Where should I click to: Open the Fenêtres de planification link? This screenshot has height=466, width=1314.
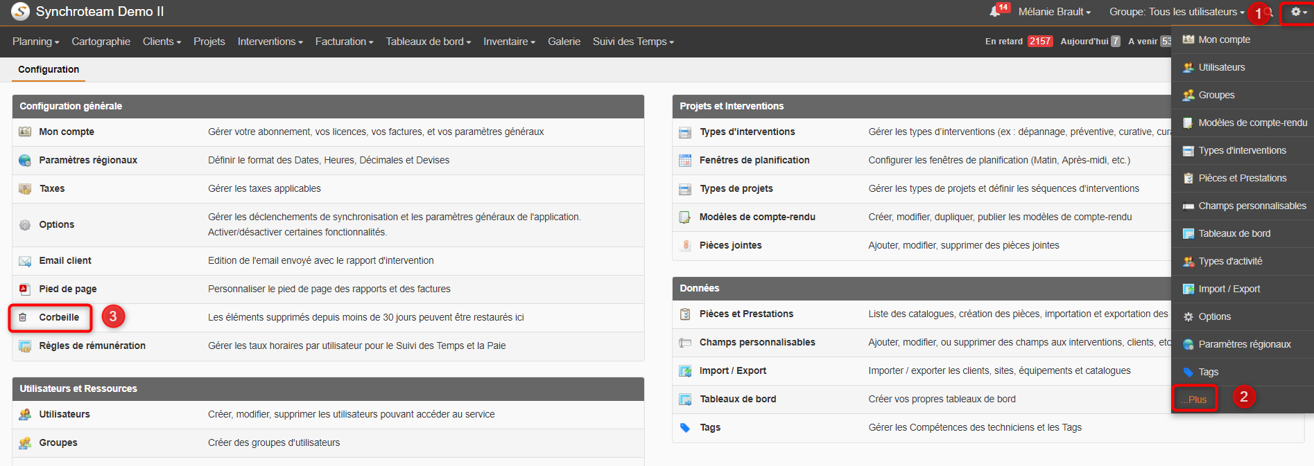(x=754, y=160)
